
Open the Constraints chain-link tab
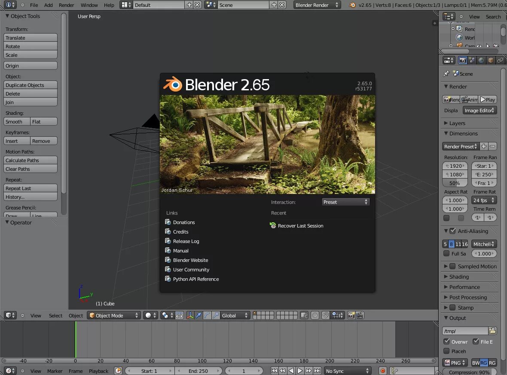[500, 61]
